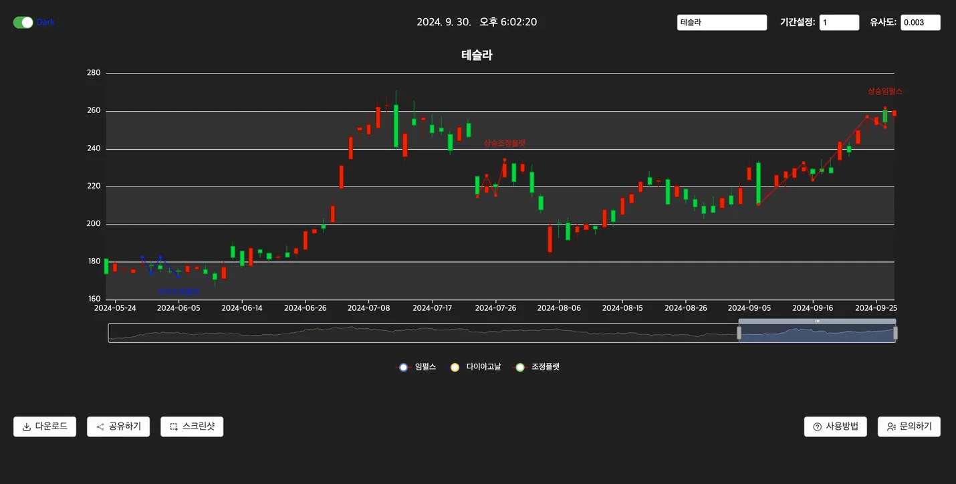Screen dimensions: 956x484
Task: Click the 2024-05-24 axis label
Action: (115, 308)
